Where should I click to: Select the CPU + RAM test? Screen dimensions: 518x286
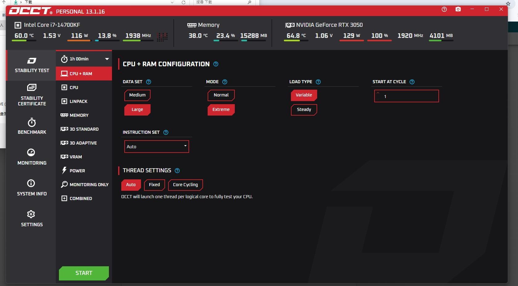(x=84, y=74)
